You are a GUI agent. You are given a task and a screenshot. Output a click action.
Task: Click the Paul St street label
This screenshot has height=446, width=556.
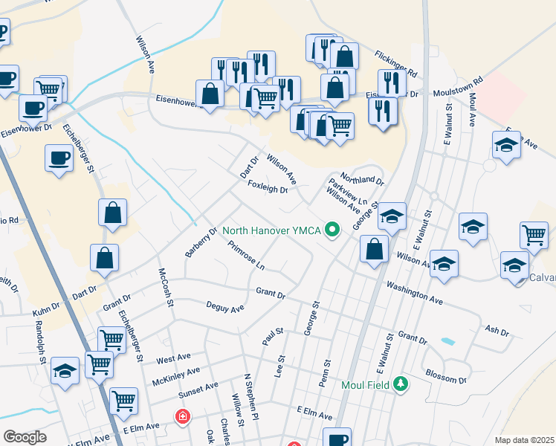pos(273,337)
